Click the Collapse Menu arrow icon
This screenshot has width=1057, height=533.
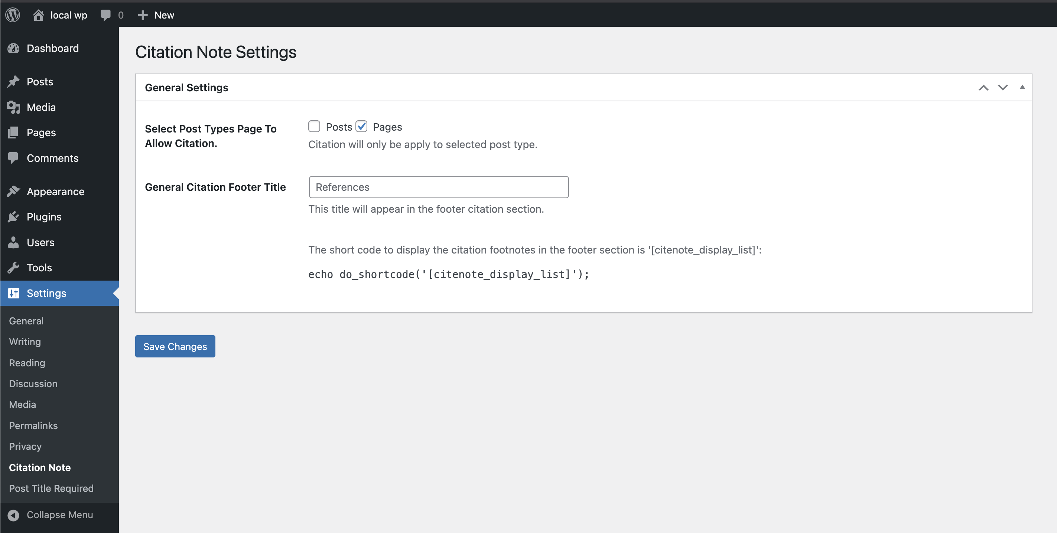(13, 515)
